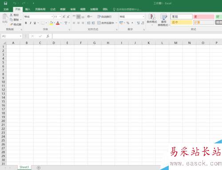222x170 pixels.
Task: Click the Comma Style icon
Action: pos(132,23)
